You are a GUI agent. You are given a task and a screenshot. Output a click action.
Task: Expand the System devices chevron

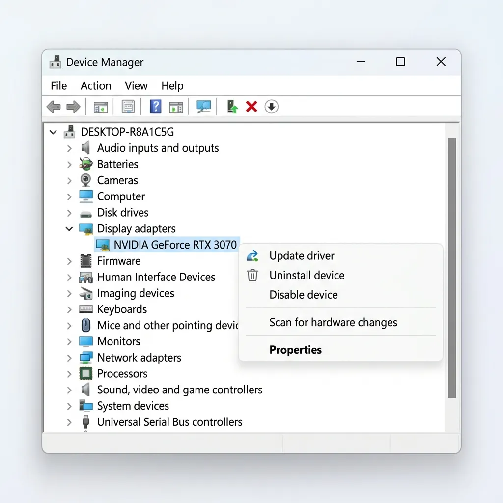click(69, 406)
